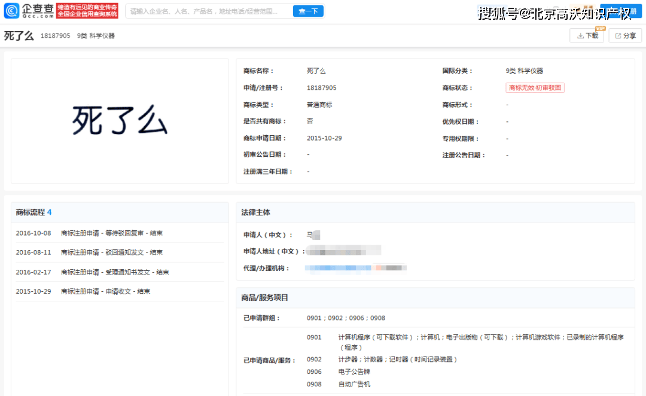The image size is (646, 396).
Task: Click the blurred agency name after 代理/办理机构
Action: [x=355, y=268]
